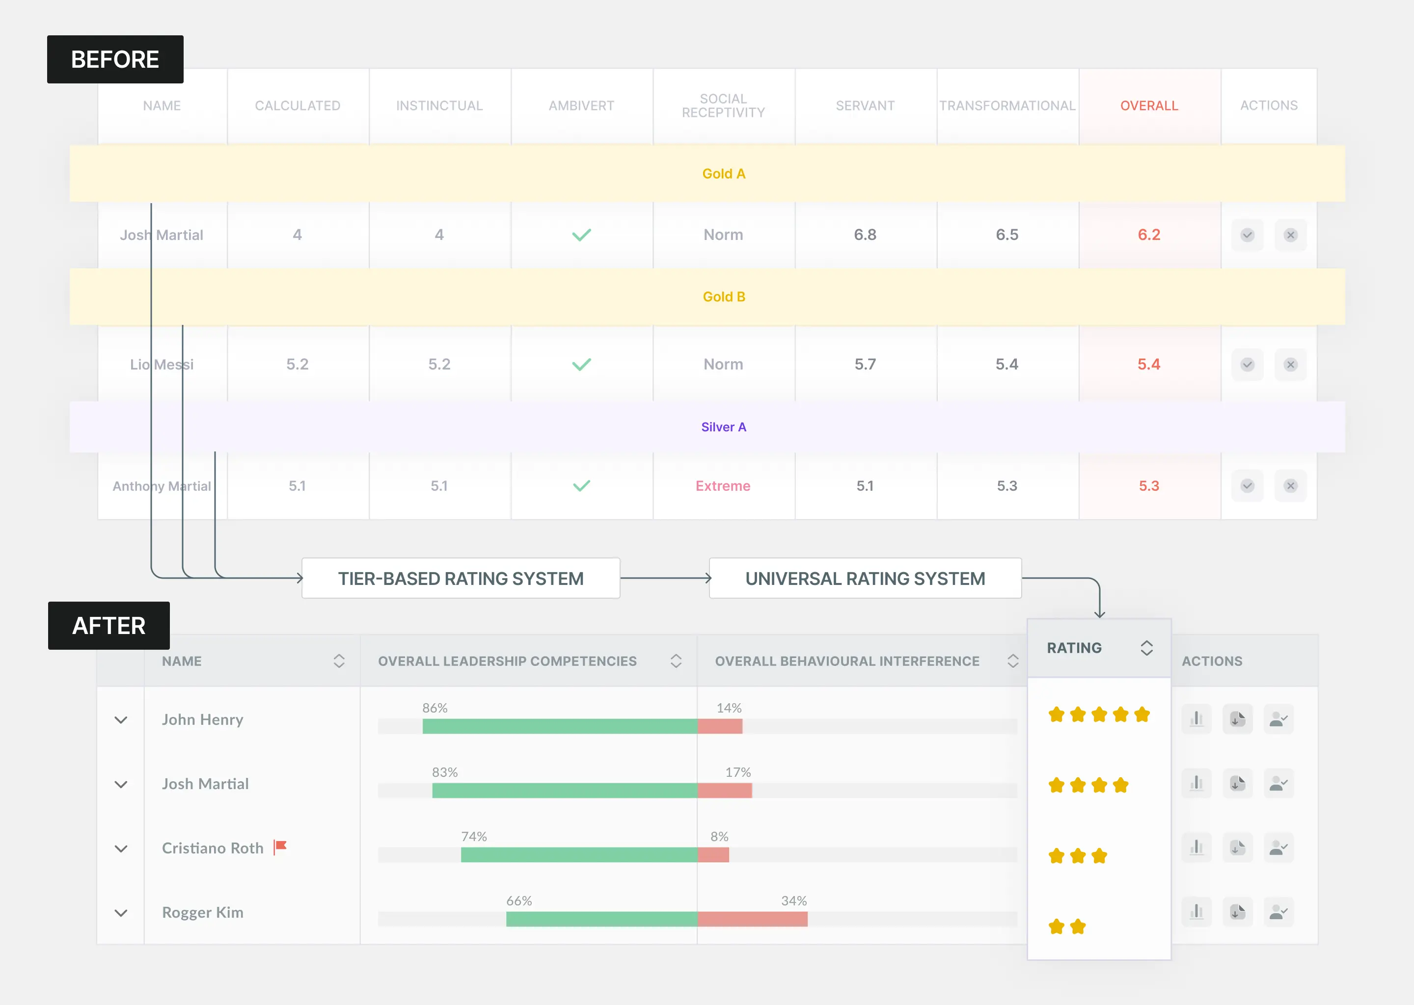This screenshot has height=1005, width=1414.
Task: Toggle the Ambivert check for Josh Martial
Action: [581, 235]
